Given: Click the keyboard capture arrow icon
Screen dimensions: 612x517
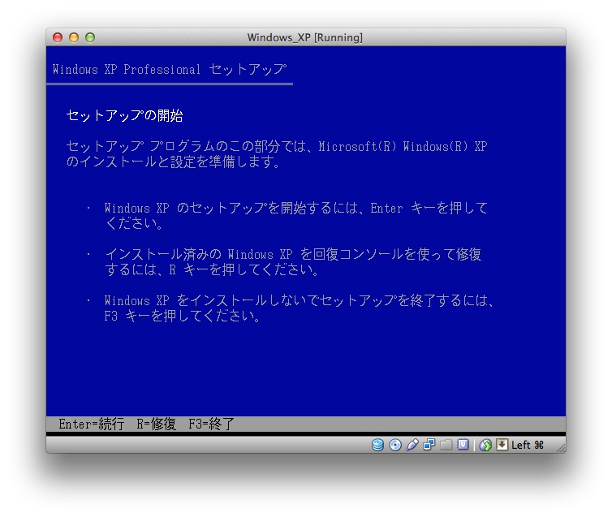Looking at the screenshot, I should click(502, 445).
